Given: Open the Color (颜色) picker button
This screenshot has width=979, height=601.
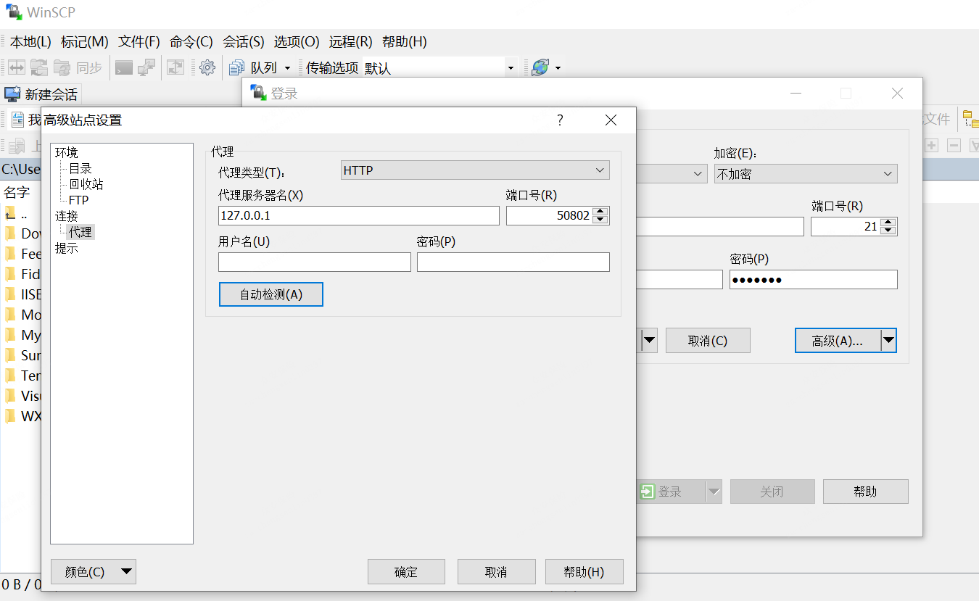Looking at the screenshot, I should click(x=93, y=571).
